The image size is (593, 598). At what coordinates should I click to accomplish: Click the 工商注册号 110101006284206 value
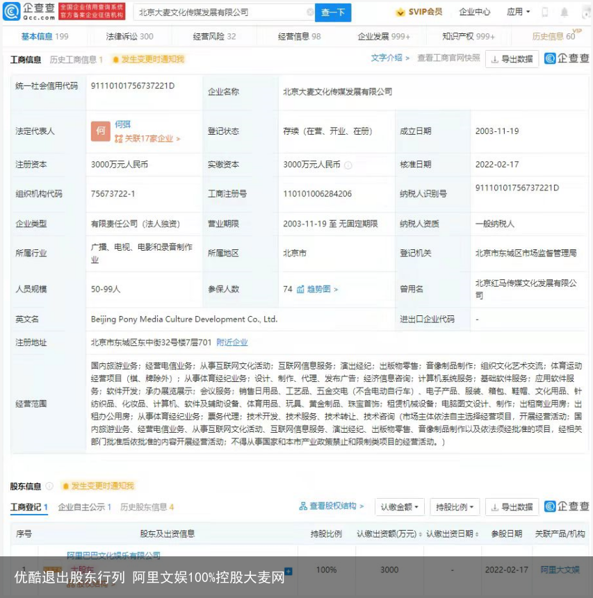click(x=317, y=194)
